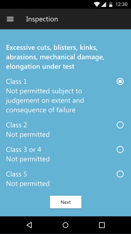Tap the 12:30 clock in status bar

[121, 5]
